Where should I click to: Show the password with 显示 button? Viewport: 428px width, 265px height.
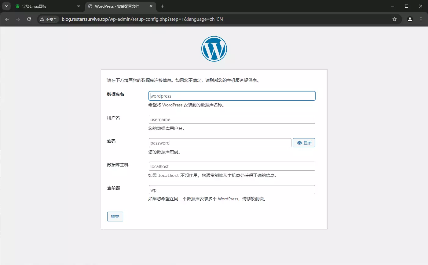coord(304,143)
